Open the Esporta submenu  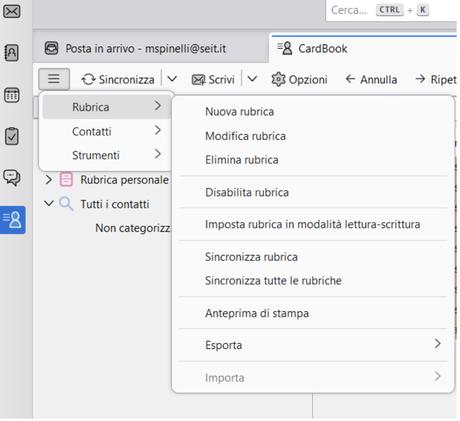[313, 345]
